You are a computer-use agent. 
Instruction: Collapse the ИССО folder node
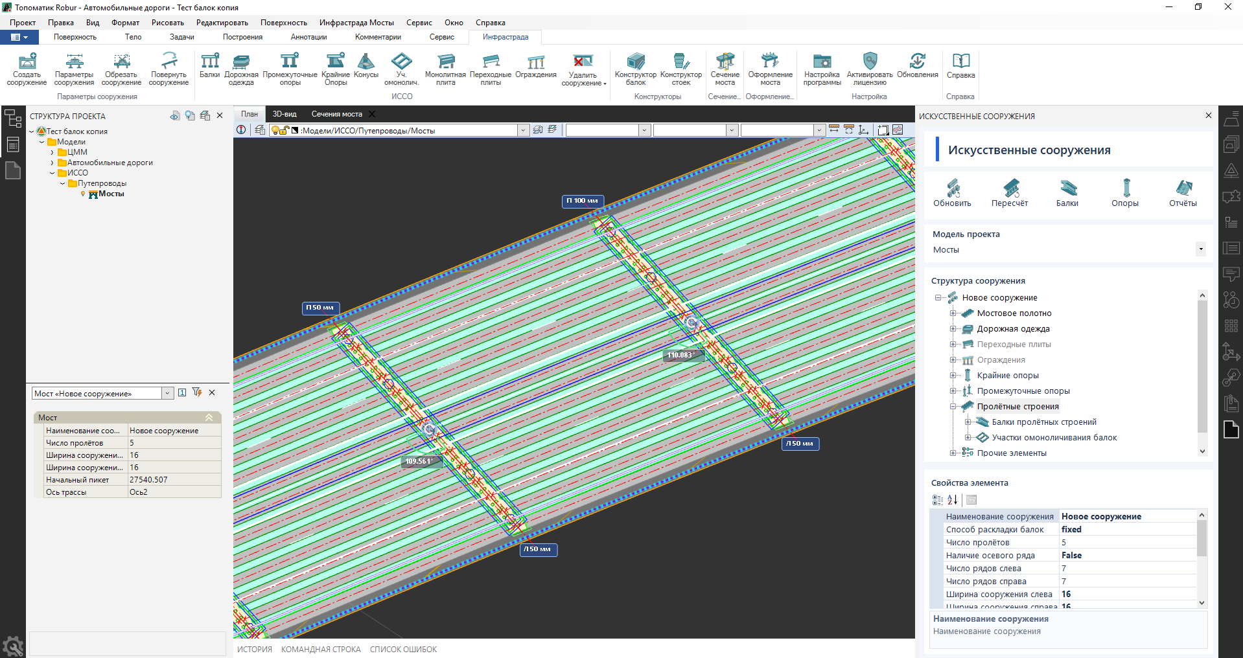pyautogui.click(x=52, y=173)
